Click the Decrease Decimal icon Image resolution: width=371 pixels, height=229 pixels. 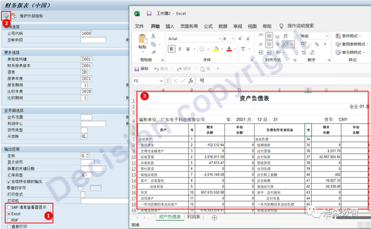pyautogui.click(x=312, y=52)
